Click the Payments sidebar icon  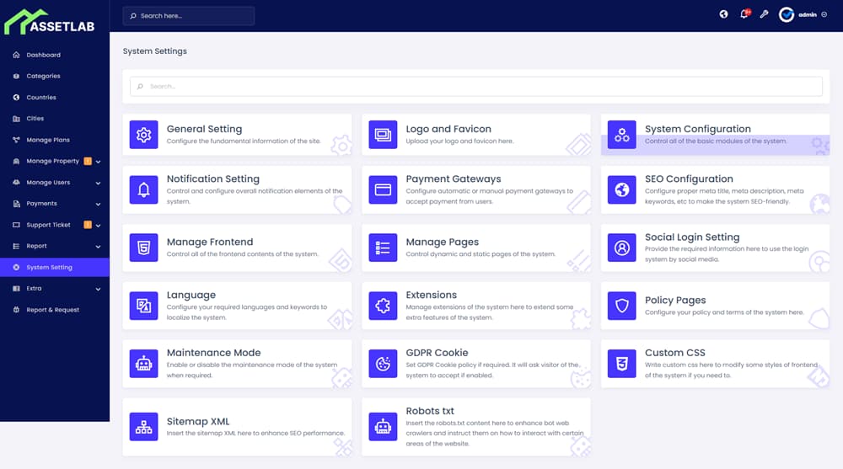coord(16,204)
